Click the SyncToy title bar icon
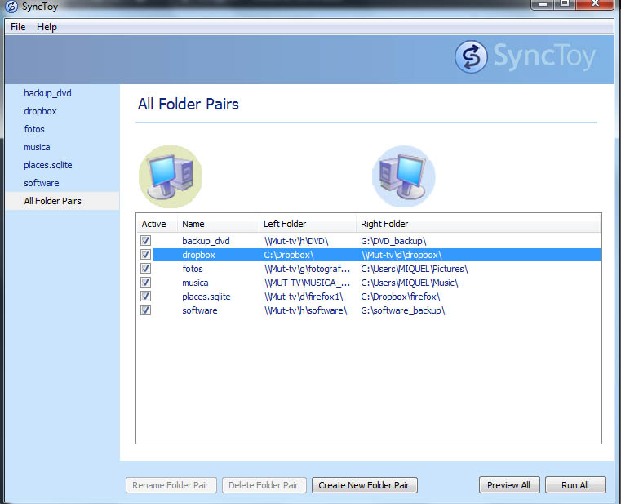The width and height of the screenshot is (621, 504). (11, 7)
